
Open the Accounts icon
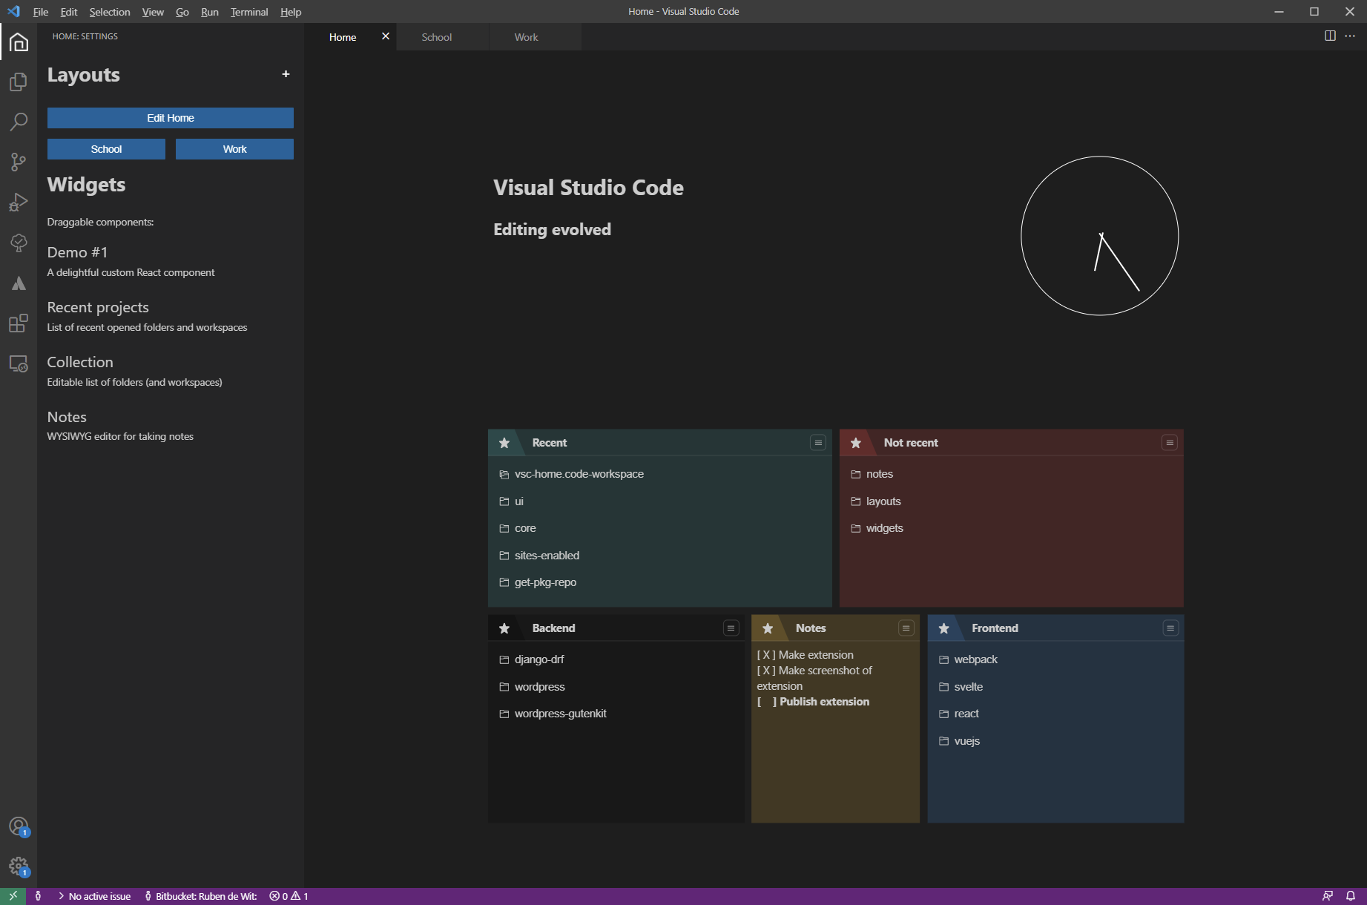(x=19, y=826)
